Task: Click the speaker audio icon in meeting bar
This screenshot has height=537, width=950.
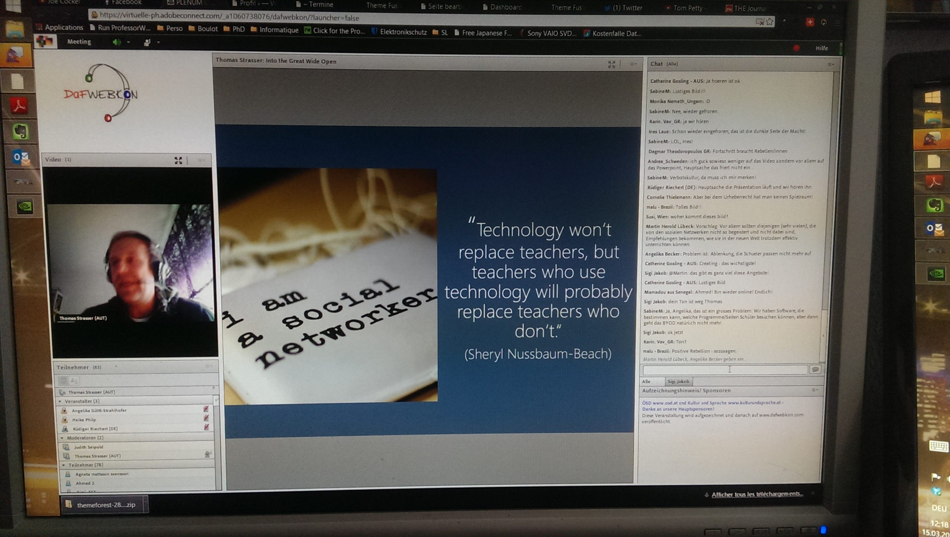Action: point(117,42)
